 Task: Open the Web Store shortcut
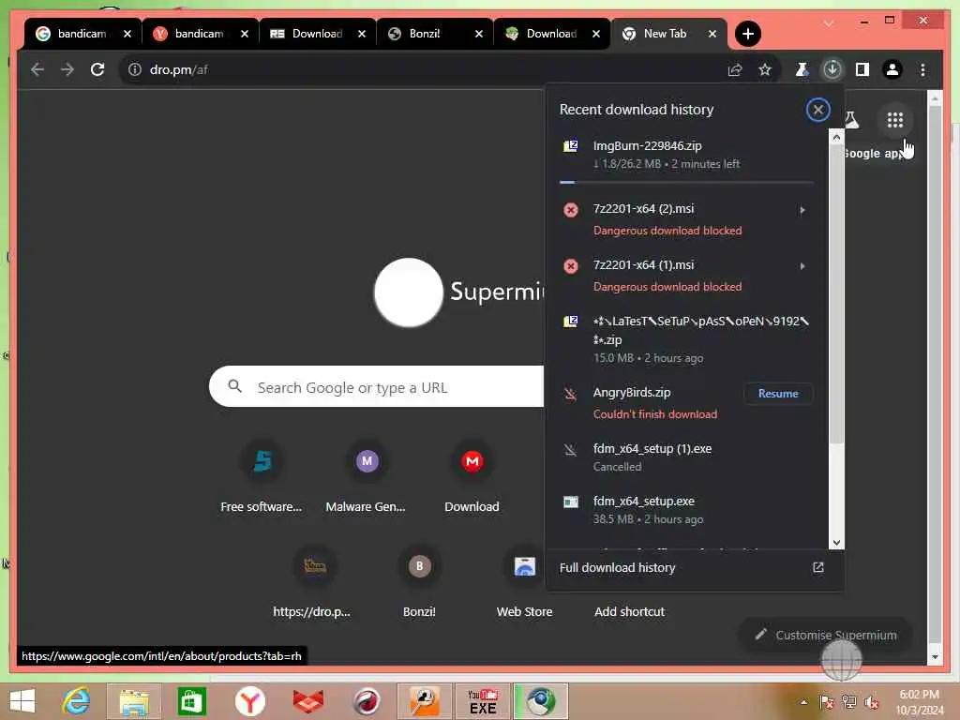524,583
